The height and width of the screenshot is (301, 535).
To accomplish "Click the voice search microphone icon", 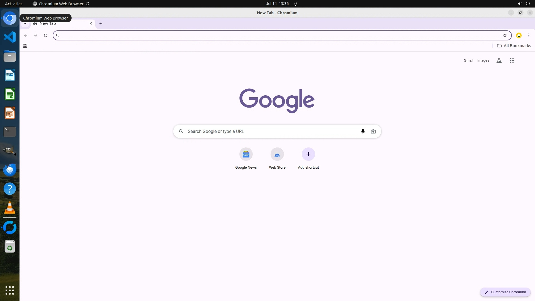I will tap(363, 131).
